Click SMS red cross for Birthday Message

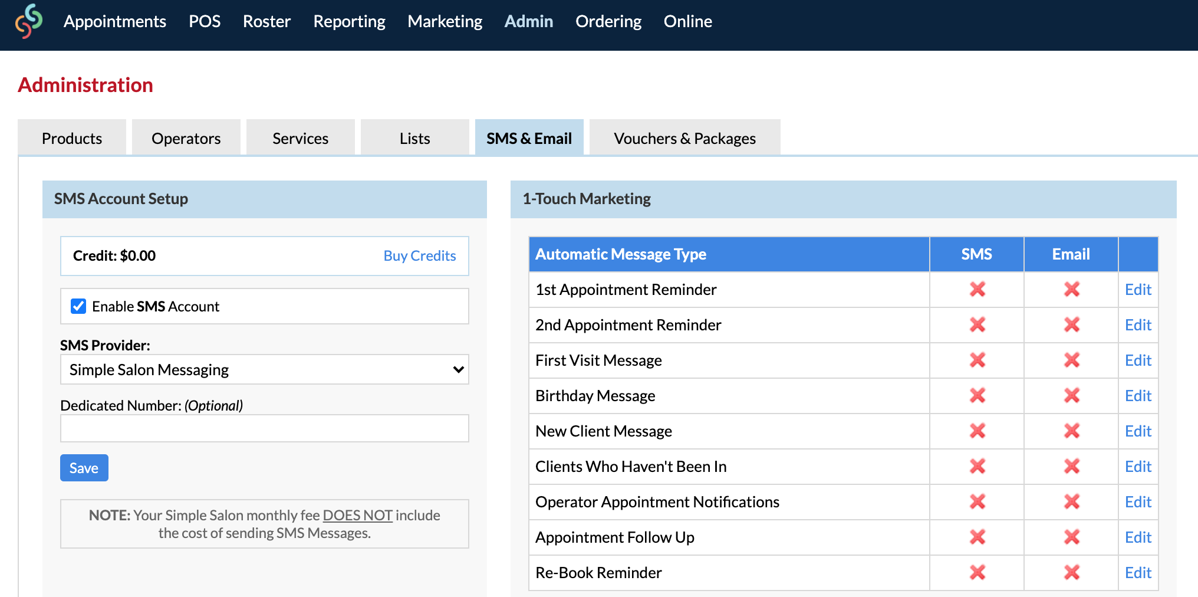978,395
